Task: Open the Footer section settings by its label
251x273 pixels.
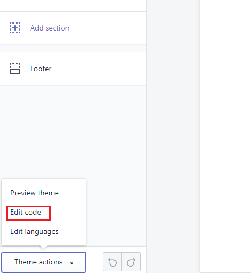Action: [x=41, y=69]
